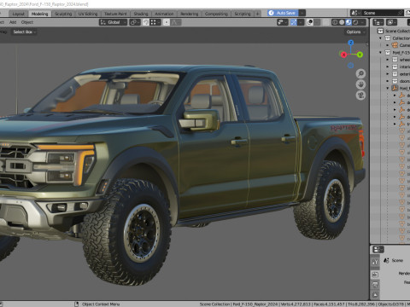Screen dimensions: 410x307
Task: Toggle the snapping magnet icon
Action: pyautogui.click(x=145, y=22)
